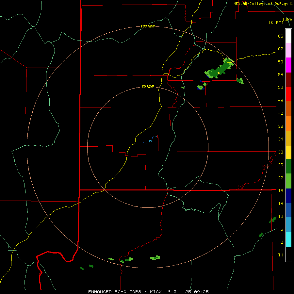Click the legend value 66

click(x=281, y=36)
